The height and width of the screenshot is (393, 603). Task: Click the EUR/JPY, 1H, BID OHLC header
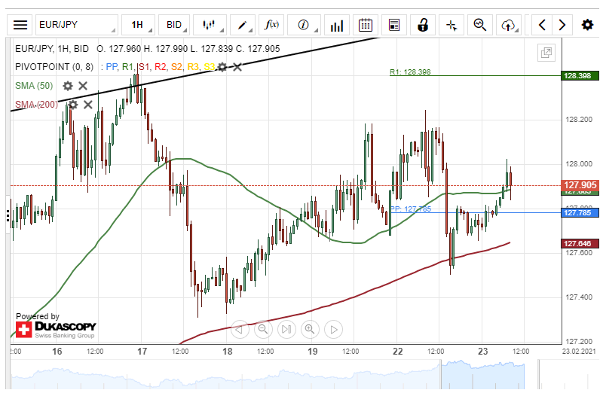[x=147, y=49]
